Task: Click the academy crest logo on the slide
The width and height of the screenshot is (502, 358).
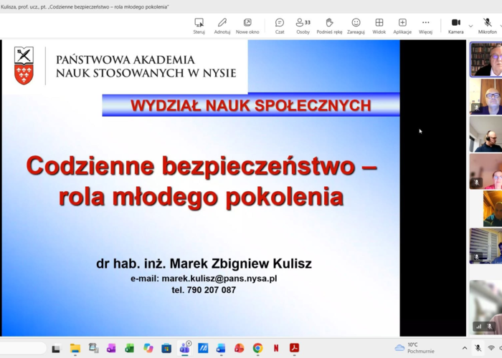Action: pyautogui.click(x=24, y=66)
